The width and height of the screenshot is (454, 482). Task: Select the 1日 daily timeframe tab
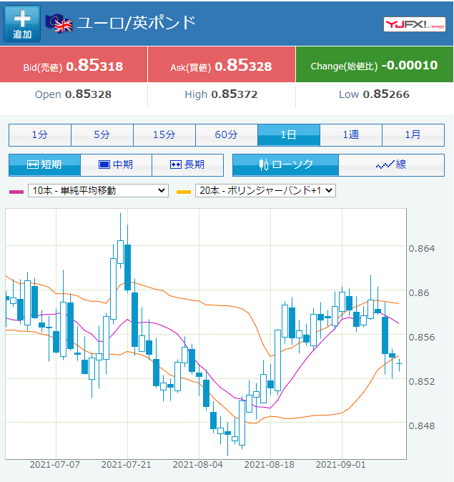(289, 135)
